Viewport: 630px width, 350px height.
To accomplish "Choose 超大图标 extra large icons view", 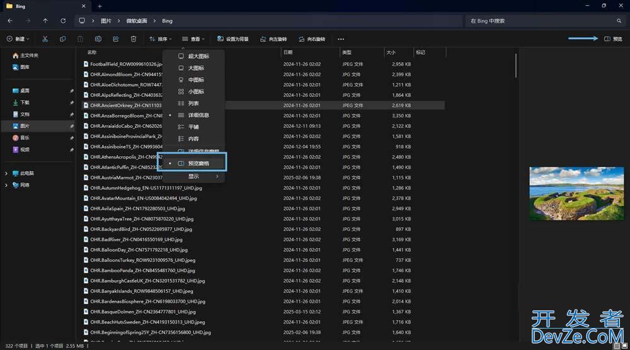I will click(193, 56).
